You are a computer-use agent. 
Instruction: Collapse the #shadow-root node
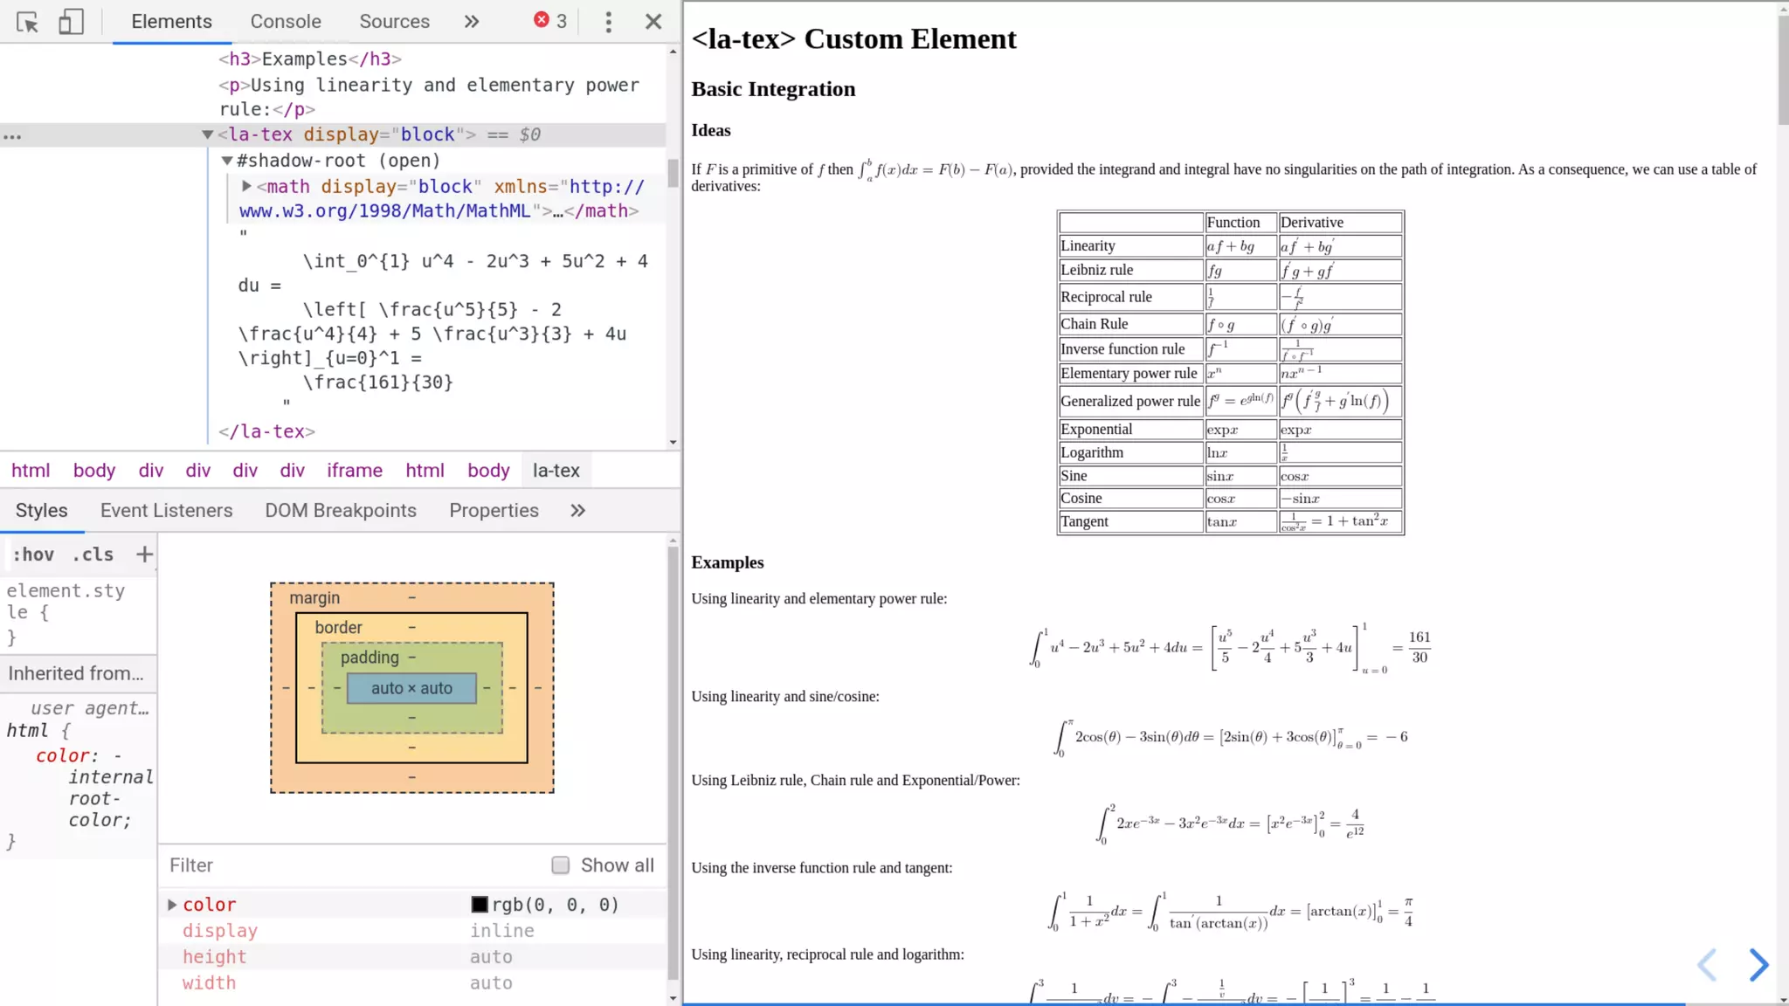(226, 161)
